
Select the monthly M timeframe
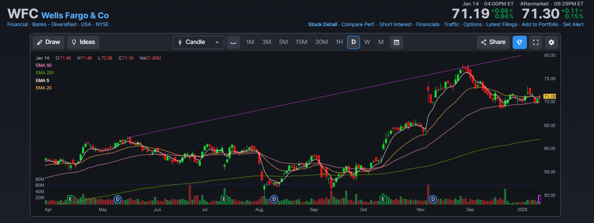click(x=381, y=42)
